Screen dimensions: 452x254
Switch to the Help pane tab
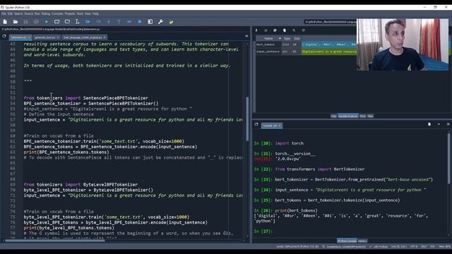pos(333,116)
